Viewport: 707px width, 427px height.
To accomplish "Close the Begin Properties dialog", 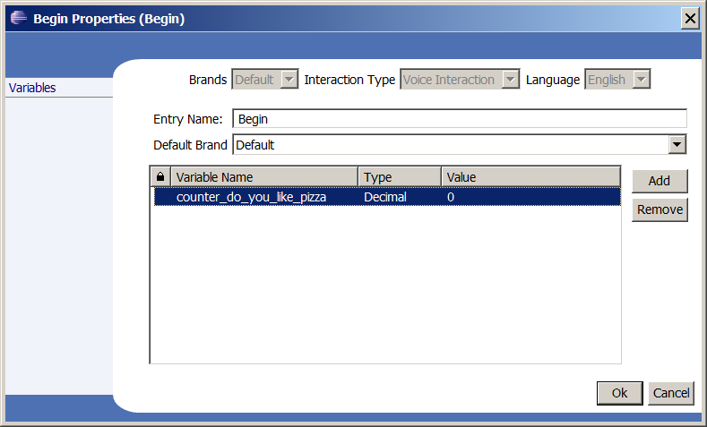I will click(x=690, y=19).
